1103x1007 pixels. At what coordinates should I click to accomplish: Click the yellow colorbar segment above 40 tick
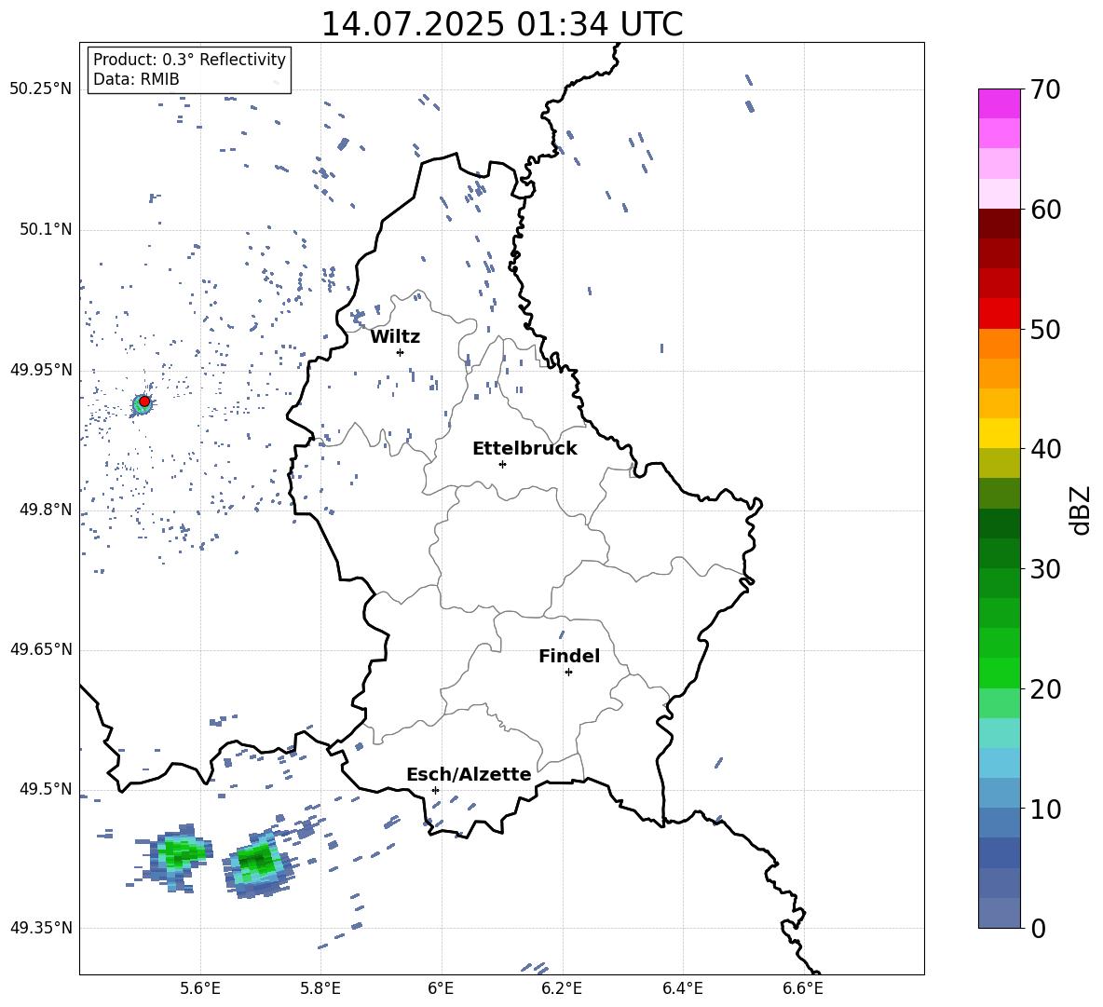(x=1000, y=433)
